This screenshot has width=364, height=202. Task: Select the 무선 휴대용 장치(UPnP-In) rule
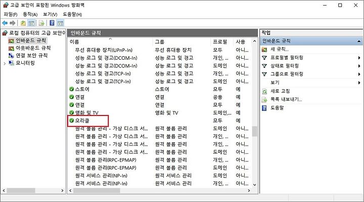click(x=104, y=50)
